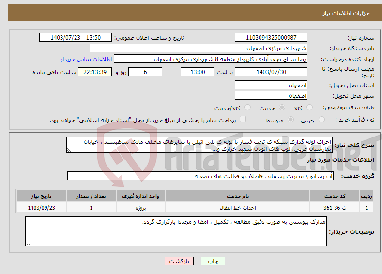Viewport: 382px width, 274px height.
Task: Click the unit cell پروژه
Action: tap(141, 208)
